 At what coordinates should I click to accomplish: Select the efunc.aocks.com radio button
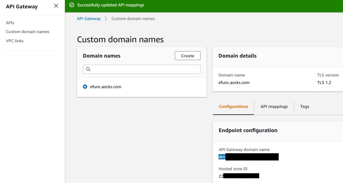[85, 87]
